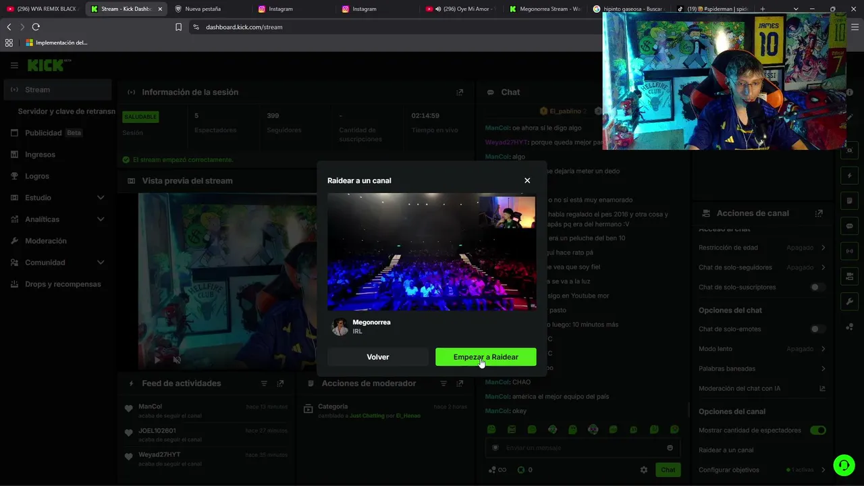
Task: Open chat settings gear icon
Action: (x=643, y=470)
